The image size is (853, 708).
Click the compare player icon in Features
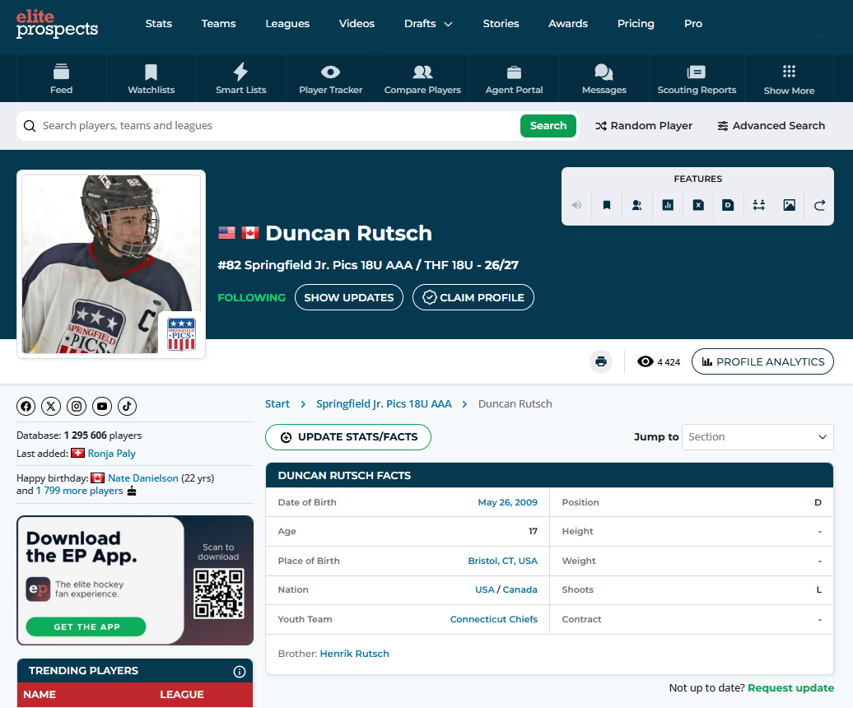pyautogui.click(x=637, y=205)
